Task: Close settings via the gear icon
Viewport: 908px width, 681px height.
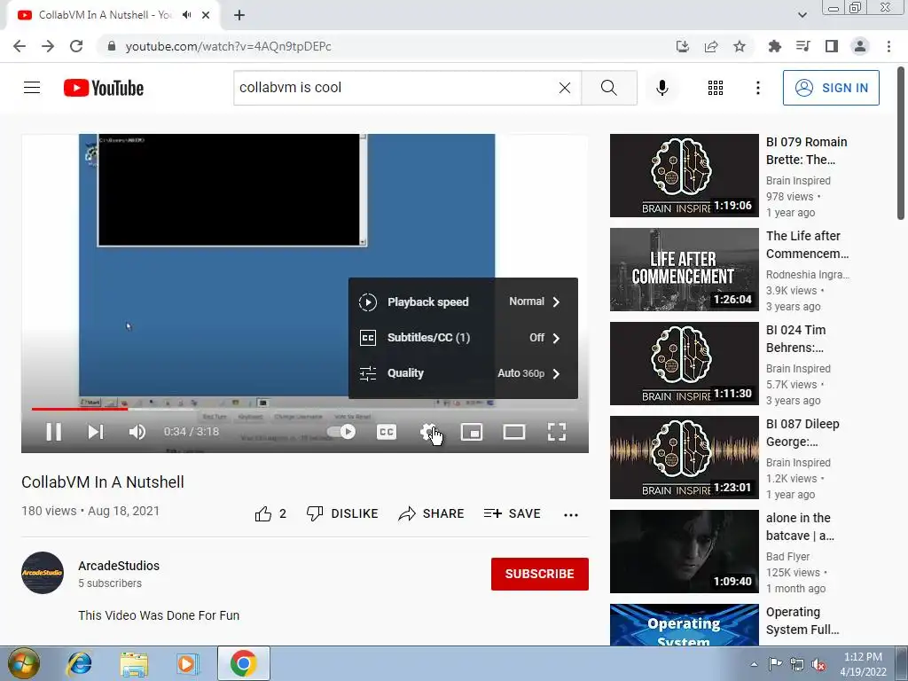Action: [429, 432]
